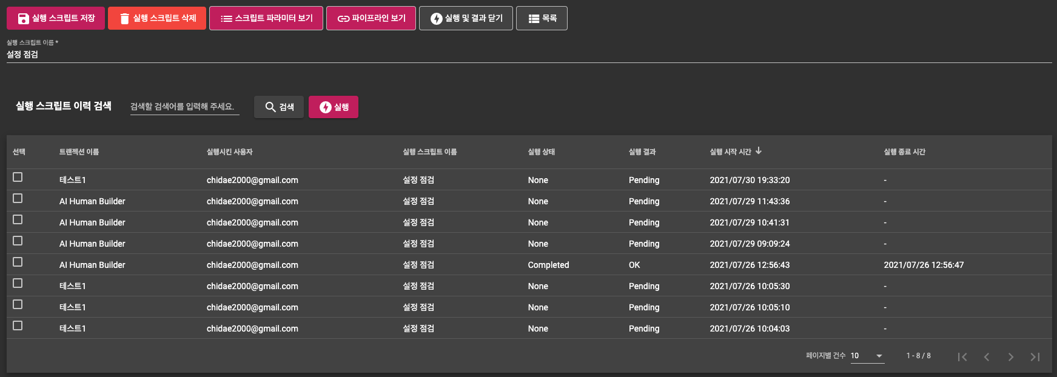
Task: Click the 실행 스크립트 삭제 delete button
Action: (x=157, y=18)
